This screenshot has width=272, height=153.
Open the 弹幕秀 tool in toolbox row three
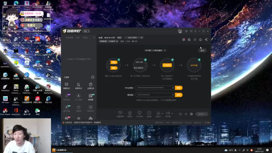point(79,108)
